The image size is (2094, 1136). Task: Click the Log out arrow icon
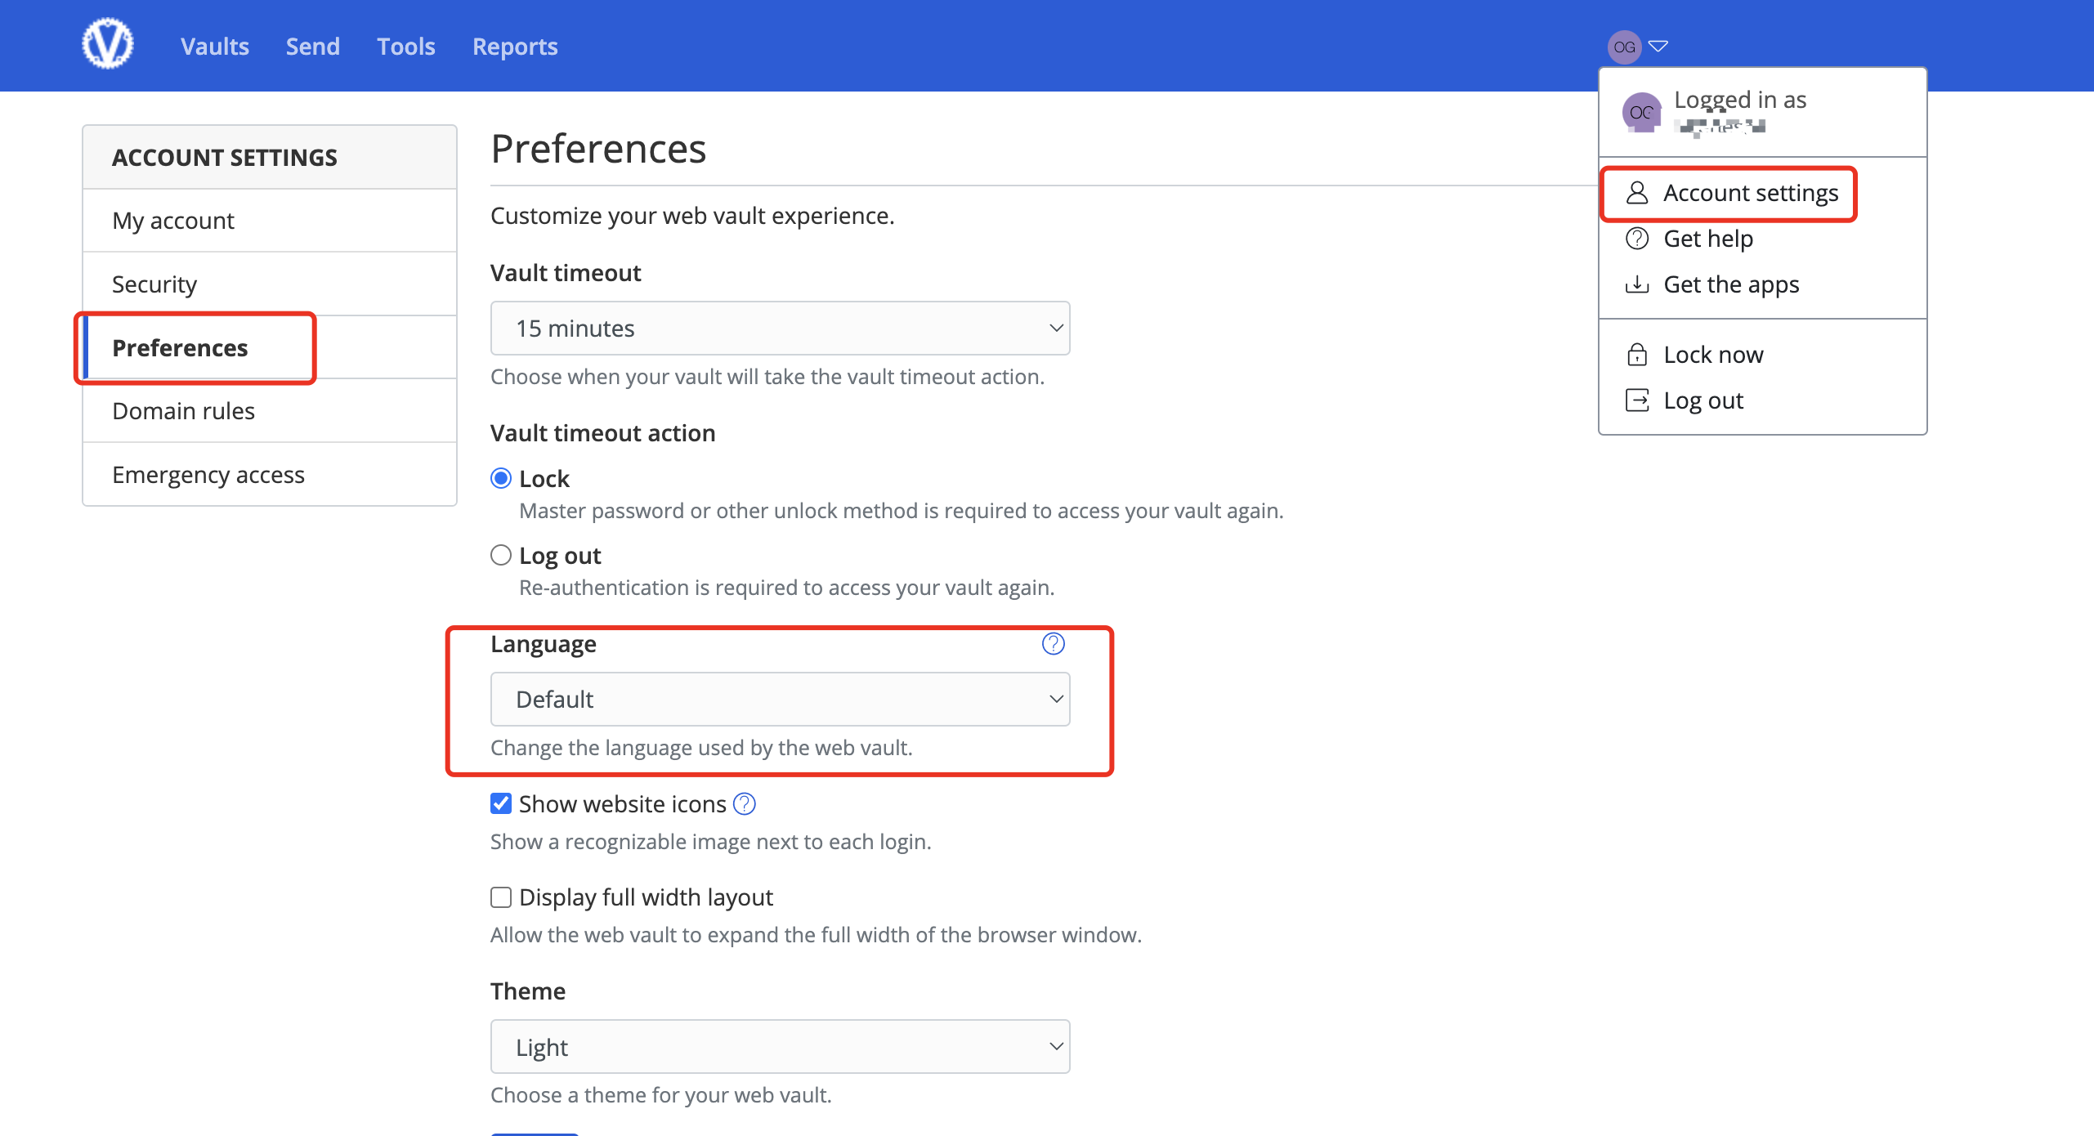[x=1638, y=400]
